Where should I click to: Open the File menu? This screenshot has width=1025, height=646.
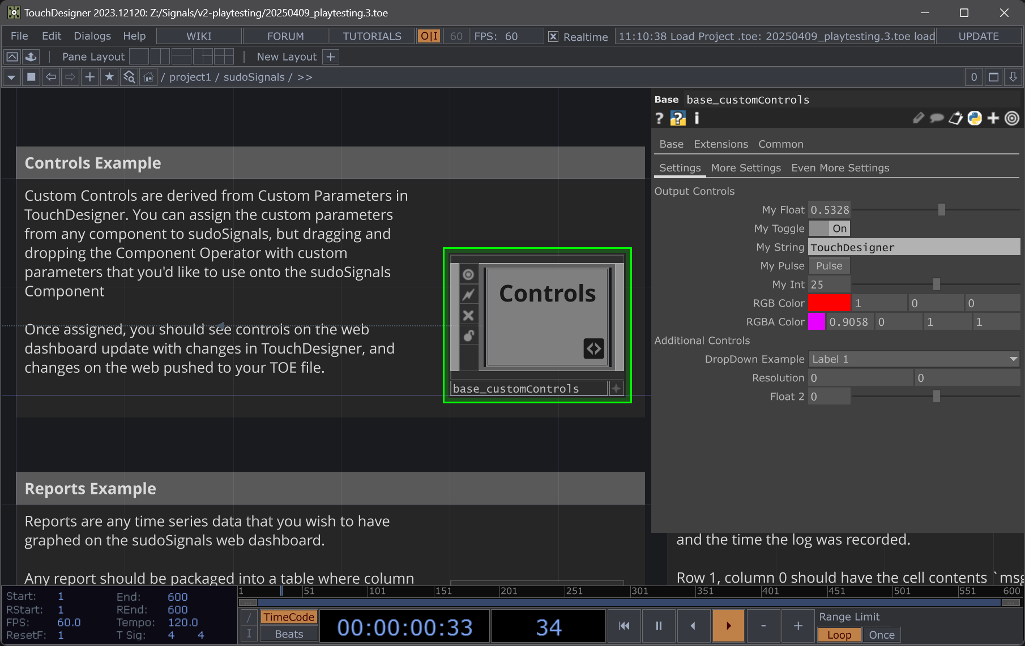point(19,36)
